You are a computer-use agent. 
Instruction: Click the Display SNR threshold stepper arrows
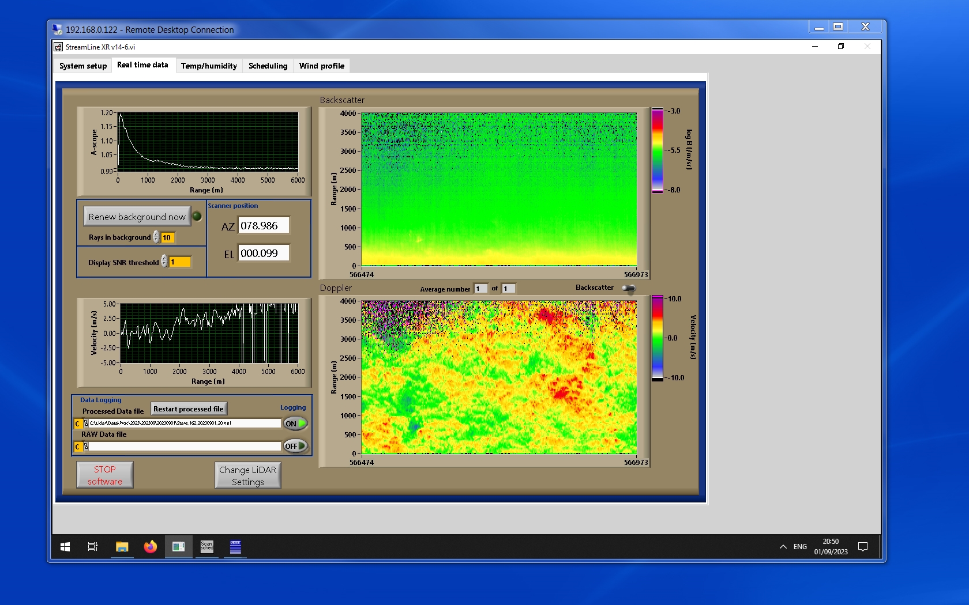[164, 262]
